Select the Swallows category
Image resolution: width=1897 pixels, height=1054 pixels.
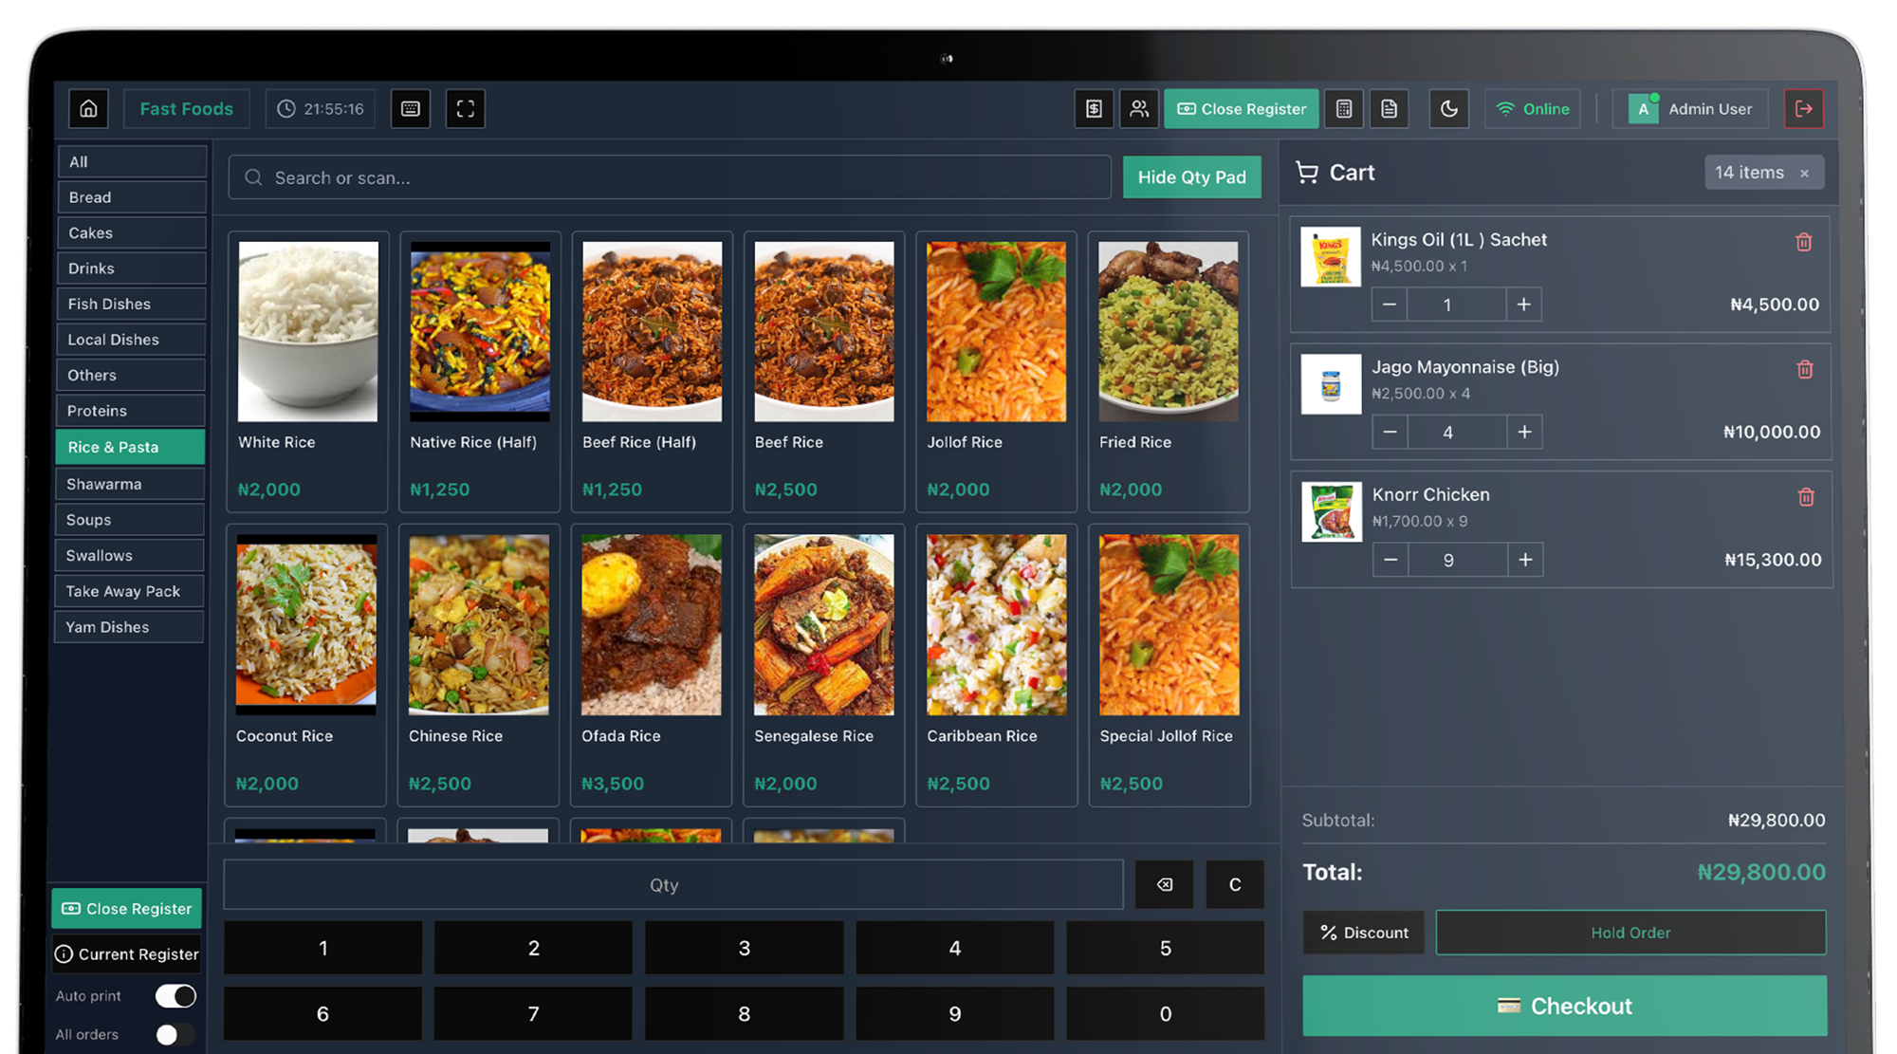coord(129,555)
